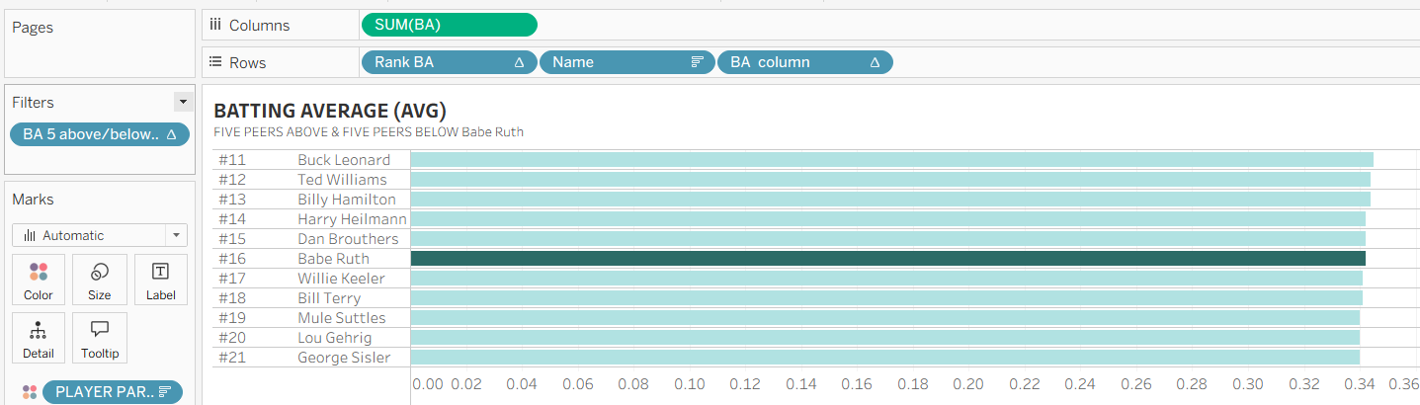
Task: Open the Tooltip marks card
Action: click(100, 338)
